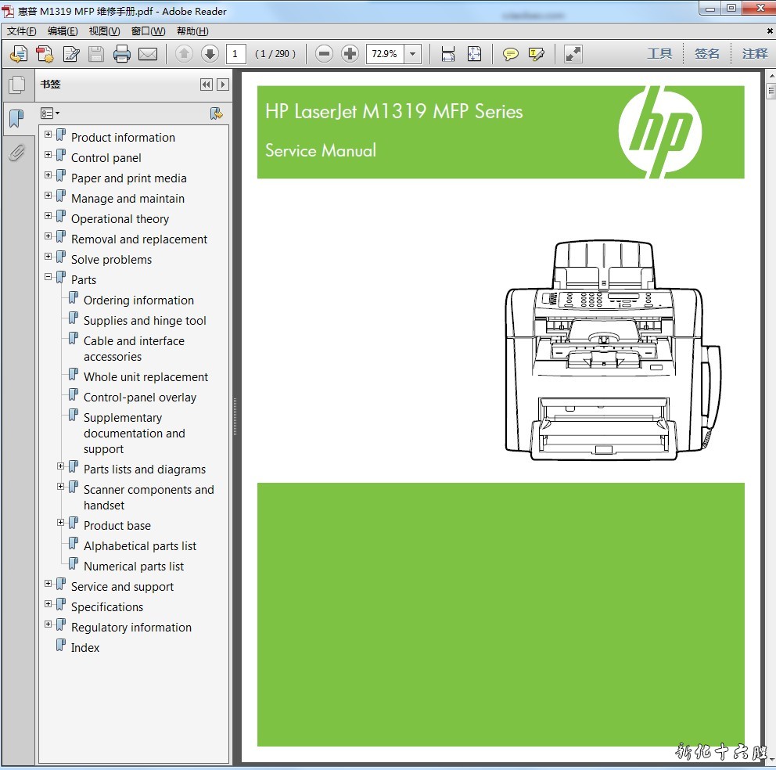This screenshot has width=776, height=770.
Task: Click the Save floppy disk icon
Action: [x=96, y=54]
